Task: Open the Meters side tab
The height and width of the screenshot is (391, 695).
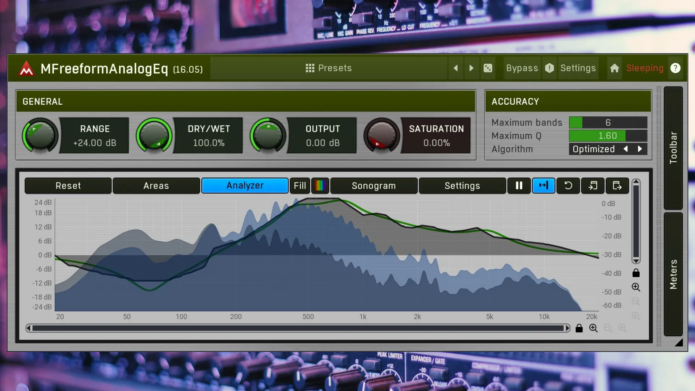Action: pyautogui.click(x=673, y=274)
